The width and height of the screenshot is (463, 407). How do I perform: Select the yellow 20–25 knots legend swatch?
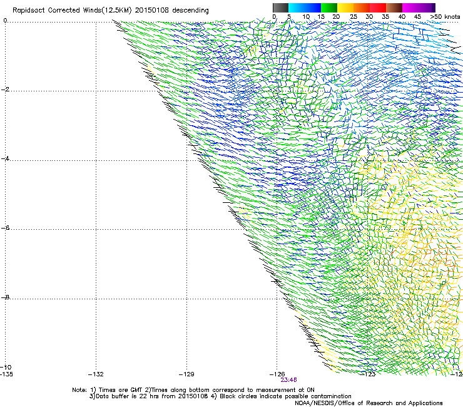point(345,8)
